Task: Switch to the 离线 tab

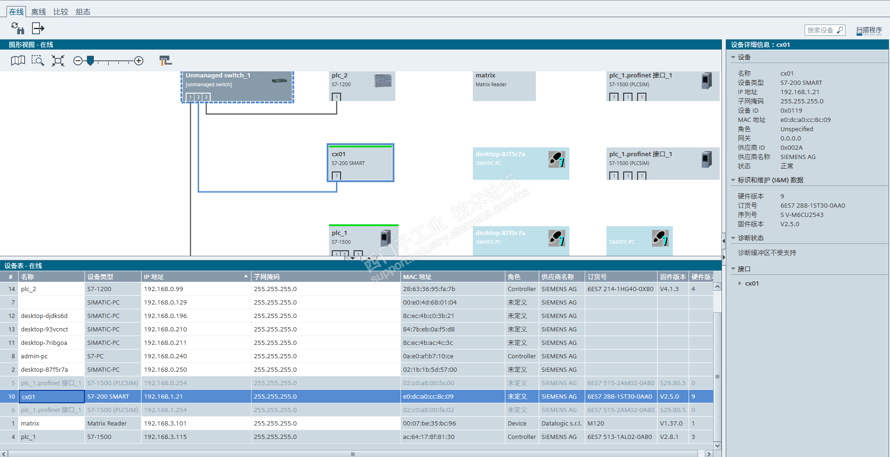Action: [39, 12]
